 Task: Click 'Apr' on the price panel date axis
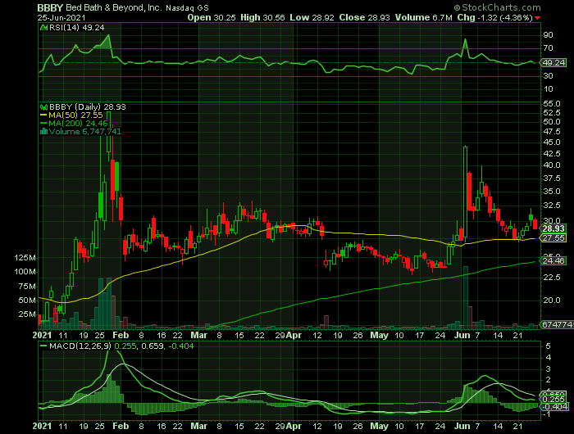pos(294,335)
